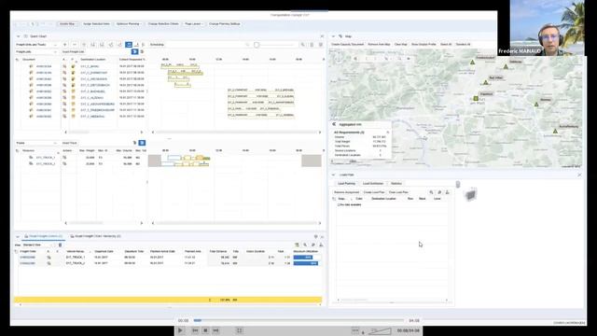Image resolution: width=597 pixels, height=336 pixels.
Task: Open the Page Layout dropdown button
Action: point(193,24)
